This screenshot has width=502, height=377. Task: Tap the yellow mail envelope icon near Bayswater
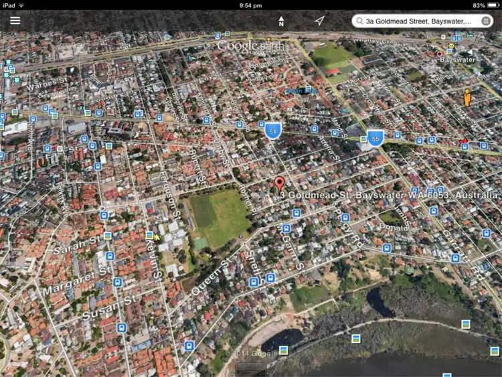tap(450, 46)
